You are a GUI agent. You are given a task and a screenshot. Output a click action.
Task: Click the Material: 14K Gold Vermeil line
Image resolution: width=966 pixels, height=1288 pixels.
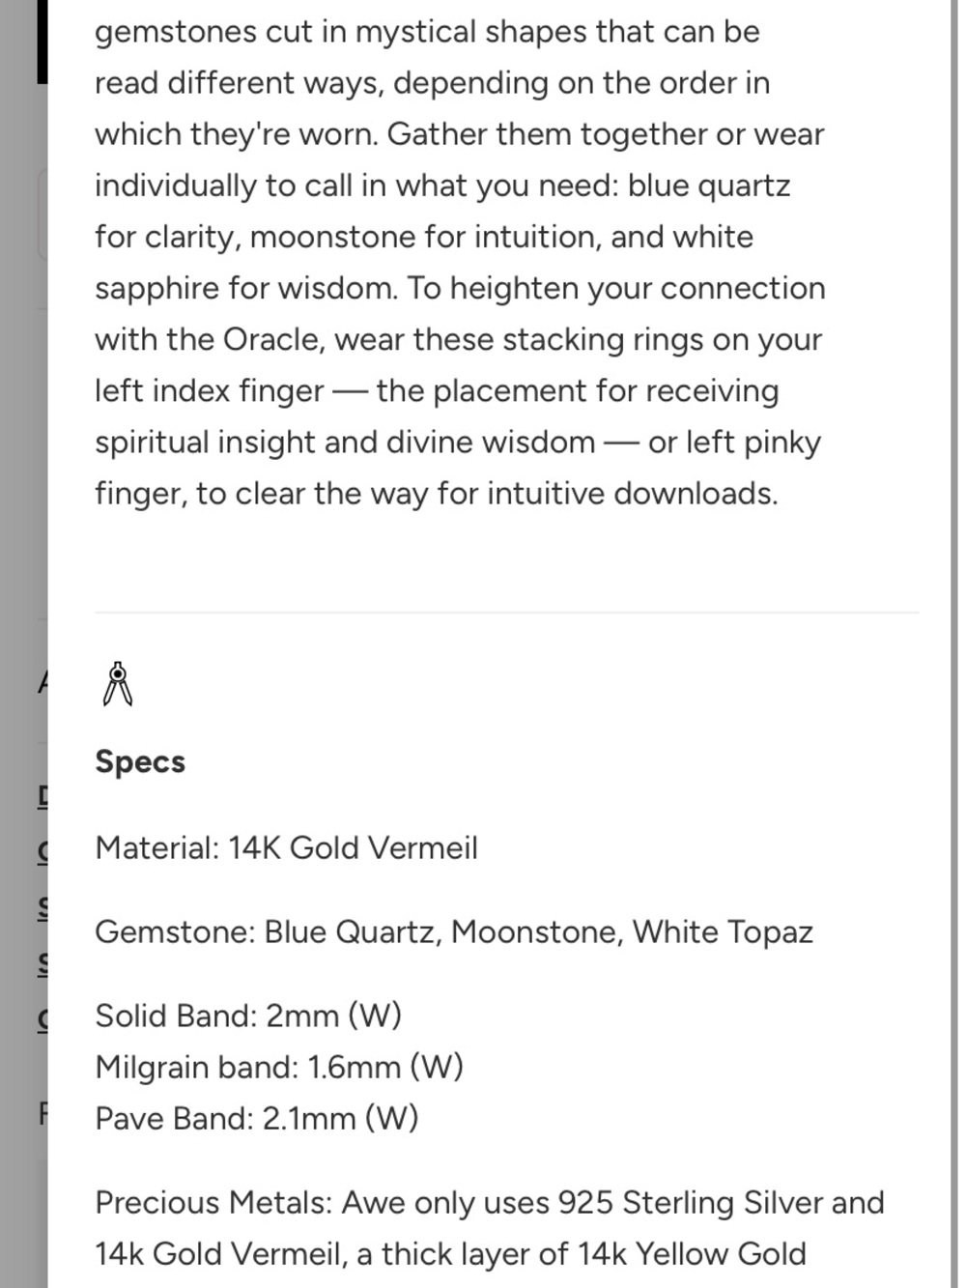tap(286, 848)
